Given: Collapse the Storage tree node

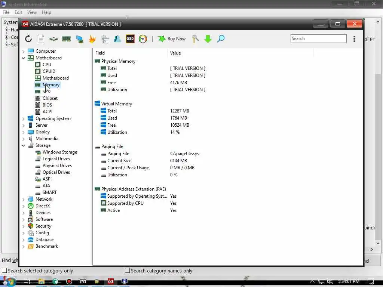Looking at the screenshot, I should [x=24, y=145].
